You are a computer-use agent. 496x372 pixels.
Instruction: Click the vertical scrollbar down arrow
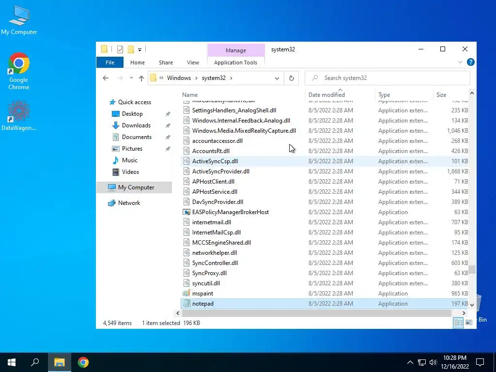[472, 305]
